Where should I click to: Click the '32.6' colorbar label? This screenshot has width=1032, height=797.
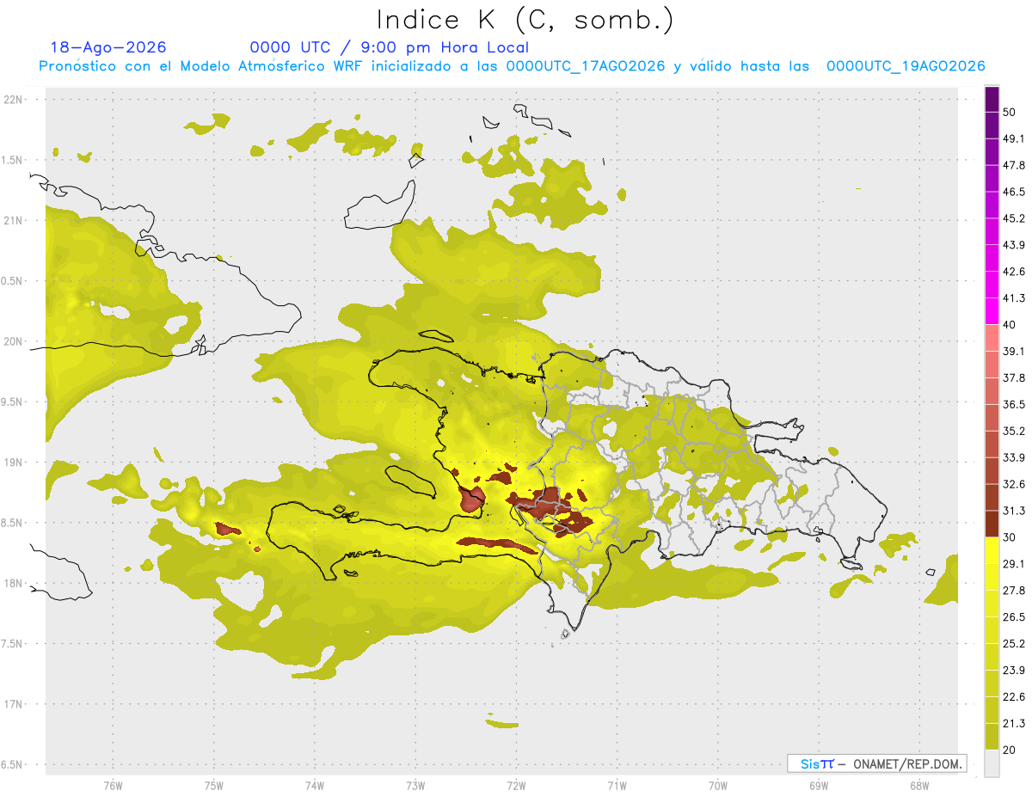[1015, 484]
